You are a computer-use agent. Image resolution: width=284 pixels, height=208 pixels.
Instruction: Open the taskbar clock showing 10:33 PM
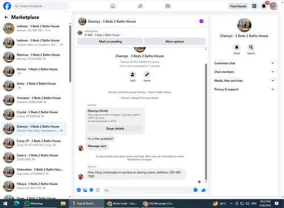(265, 203)
